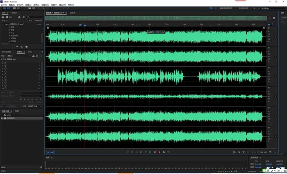Click the trash icon in Files panel
The width and height of the screenshot is (287, 174).
coord(24,17)
